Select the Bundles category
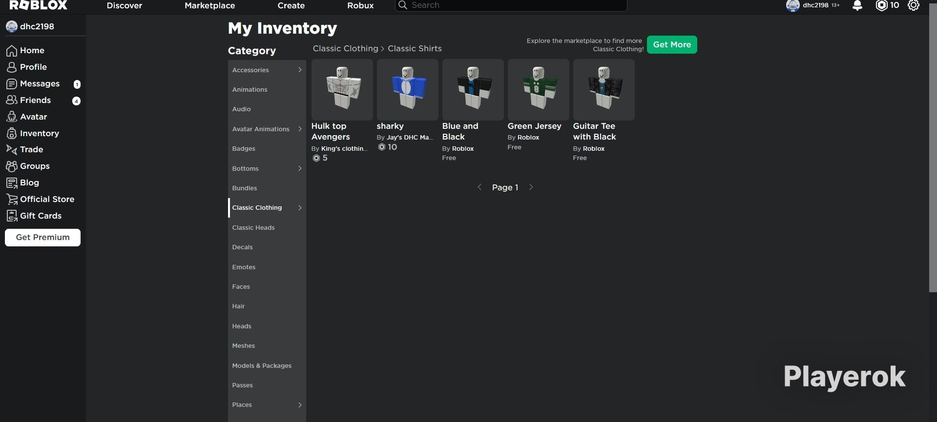Screen dimensions: 937x422 click(267, 188)
